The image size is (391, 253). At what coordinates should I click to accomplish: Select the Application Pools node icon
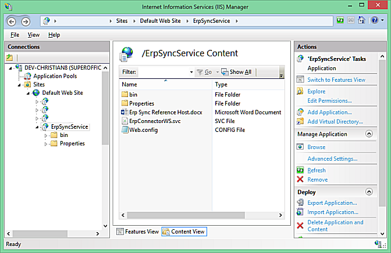pos(27,76)
